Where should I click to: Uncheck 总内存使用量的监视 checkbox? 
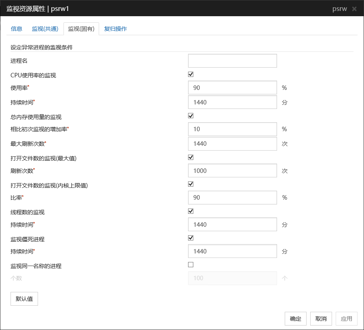click(191, 116)
